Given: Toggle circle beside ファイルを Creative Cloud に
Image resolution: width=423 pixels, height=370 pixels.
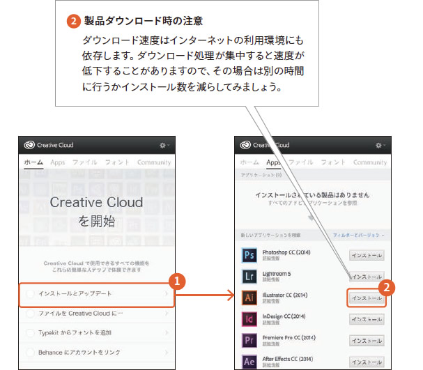Looking at the screenshot, I should tap(30, 314).
